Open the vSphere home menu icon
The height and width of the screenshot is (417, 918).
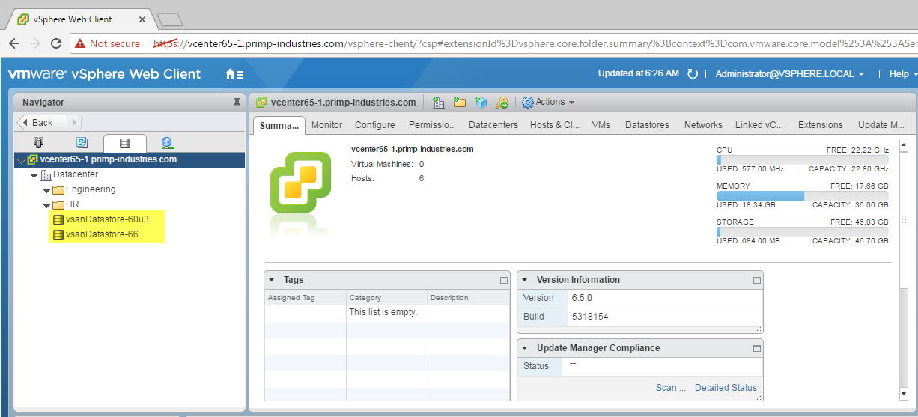click(x=234, y=74)
